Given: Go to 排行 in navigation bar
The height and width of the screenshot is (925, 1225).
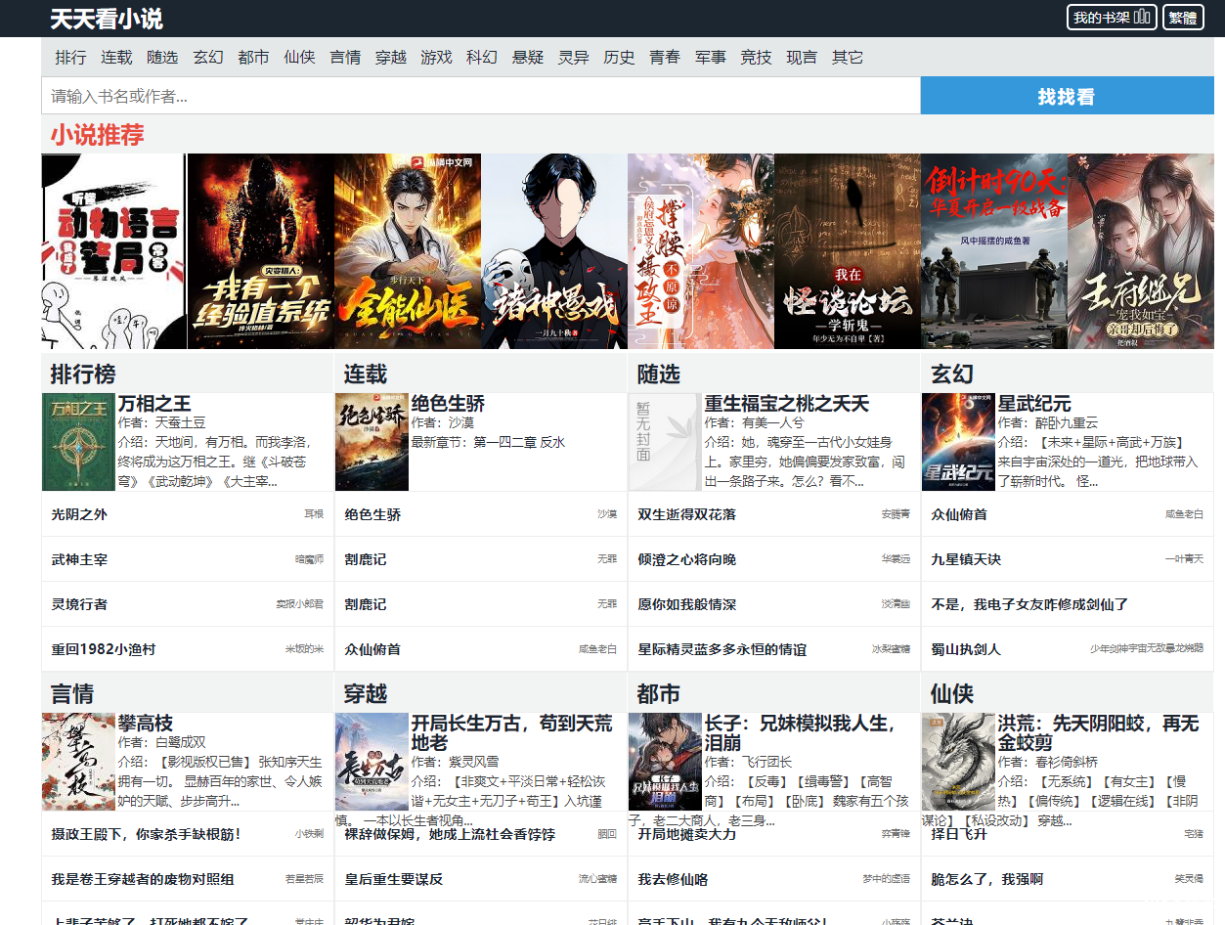Looking at the screenshot, I should click(x=70, y=58).
